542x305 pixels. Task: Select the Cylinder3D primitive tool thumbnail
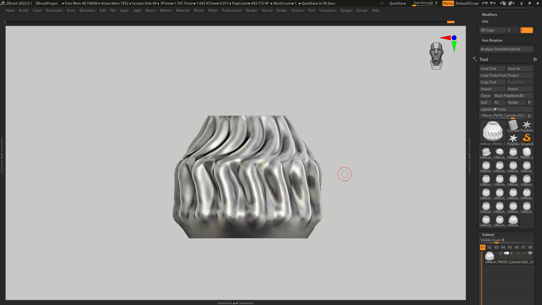click(513, 126)
